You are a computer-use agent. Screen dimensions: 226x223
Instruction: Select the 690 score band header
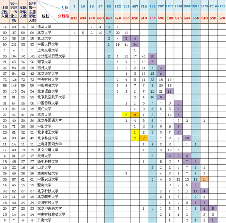tap(74, 18)
